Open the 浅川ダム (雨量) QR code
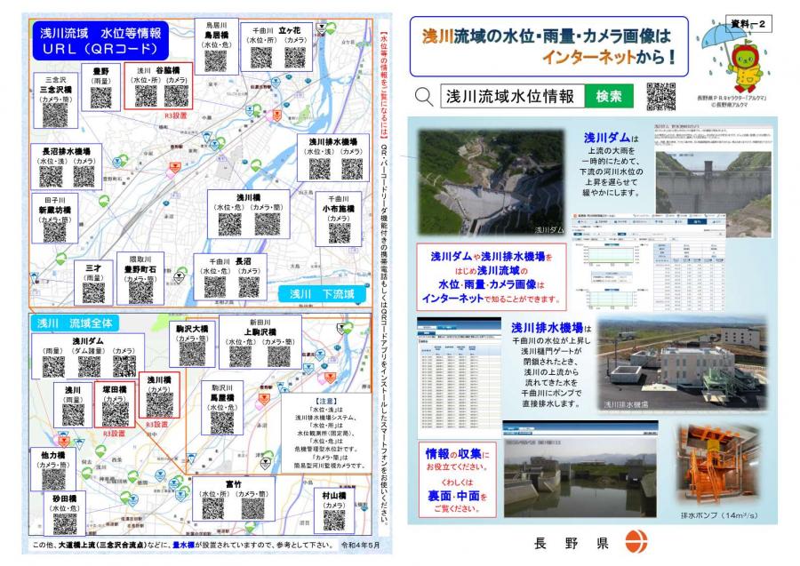This screenshot has height=566, width=800. tap(53, 367)
